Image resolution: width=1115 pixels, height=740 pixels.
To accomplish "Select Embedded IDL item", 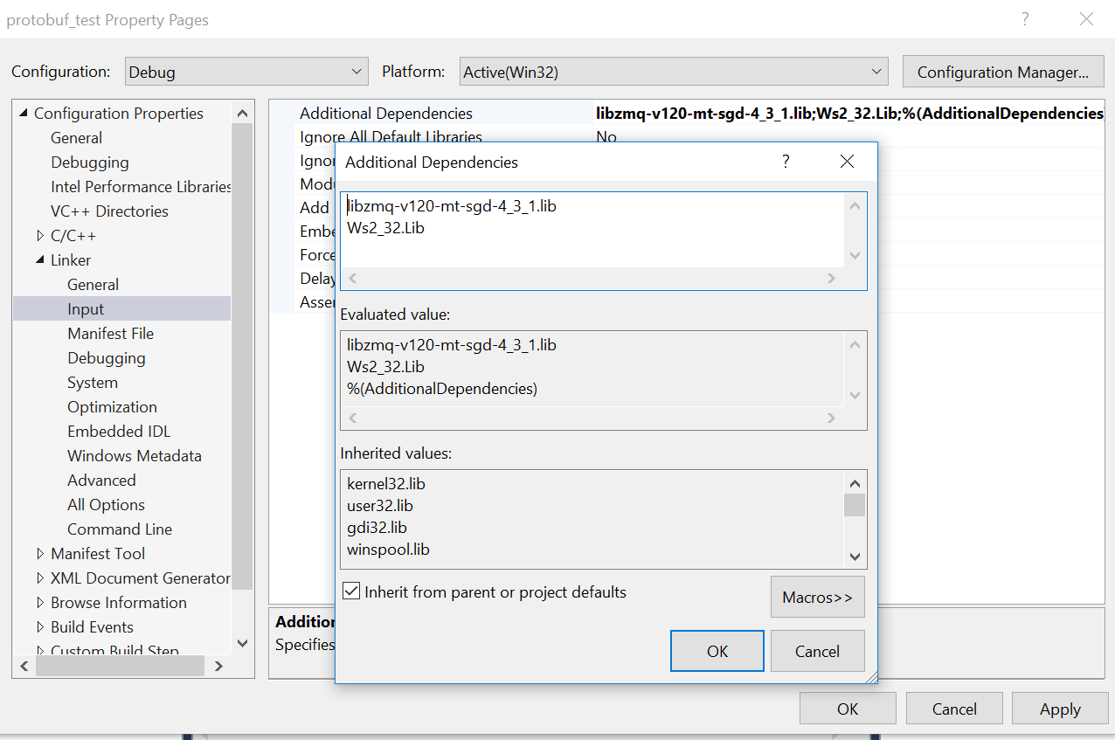I will coord(119,432).
